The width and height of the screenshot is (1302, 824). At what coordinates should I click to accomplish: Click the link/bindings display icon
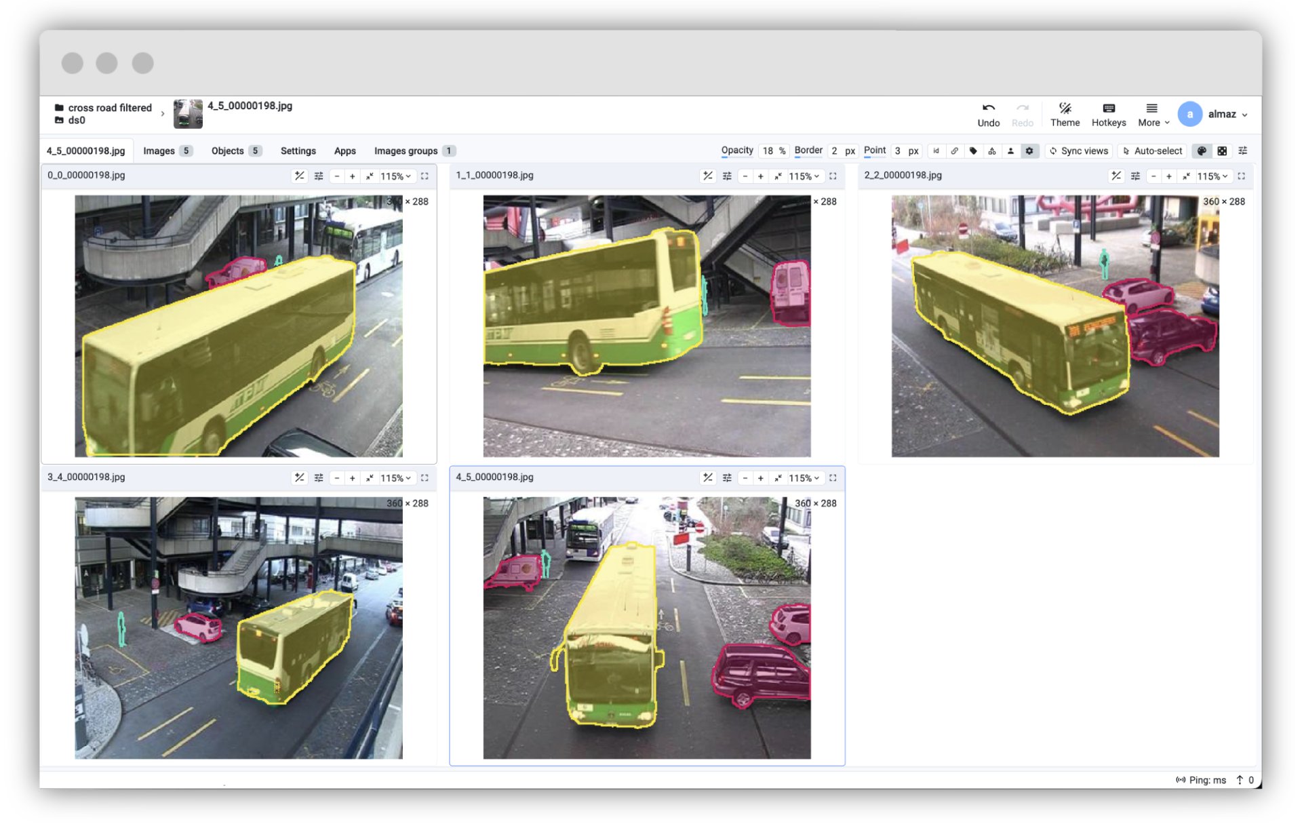(x=954, y=151)
